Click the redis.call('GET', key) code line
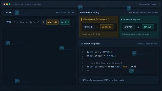 (111, 67)
